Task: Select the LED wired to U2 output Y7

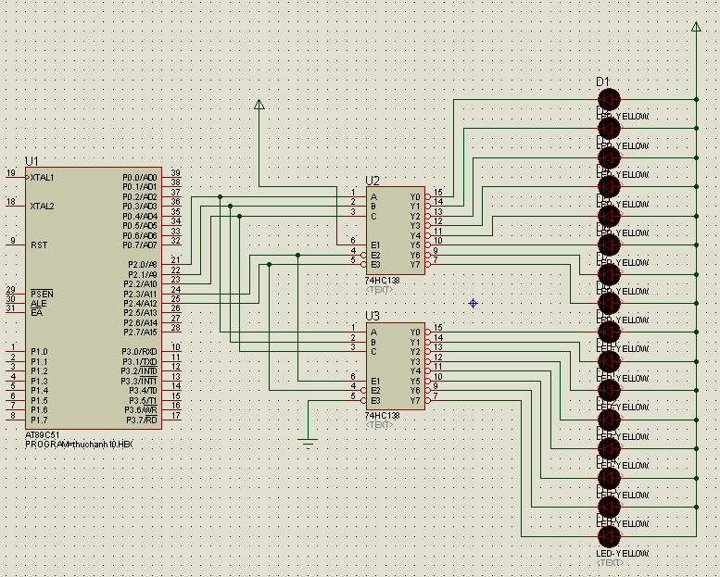Action: (610, 304)
